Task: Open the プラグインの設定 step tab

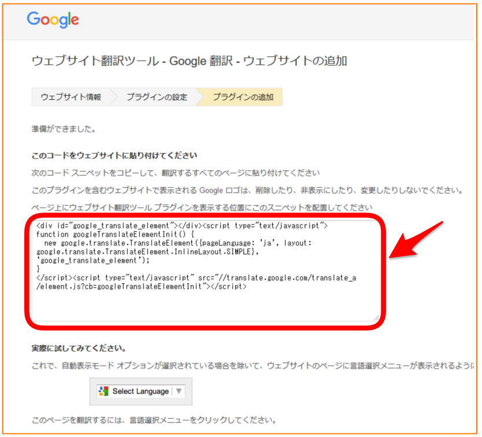Action: 157,97
